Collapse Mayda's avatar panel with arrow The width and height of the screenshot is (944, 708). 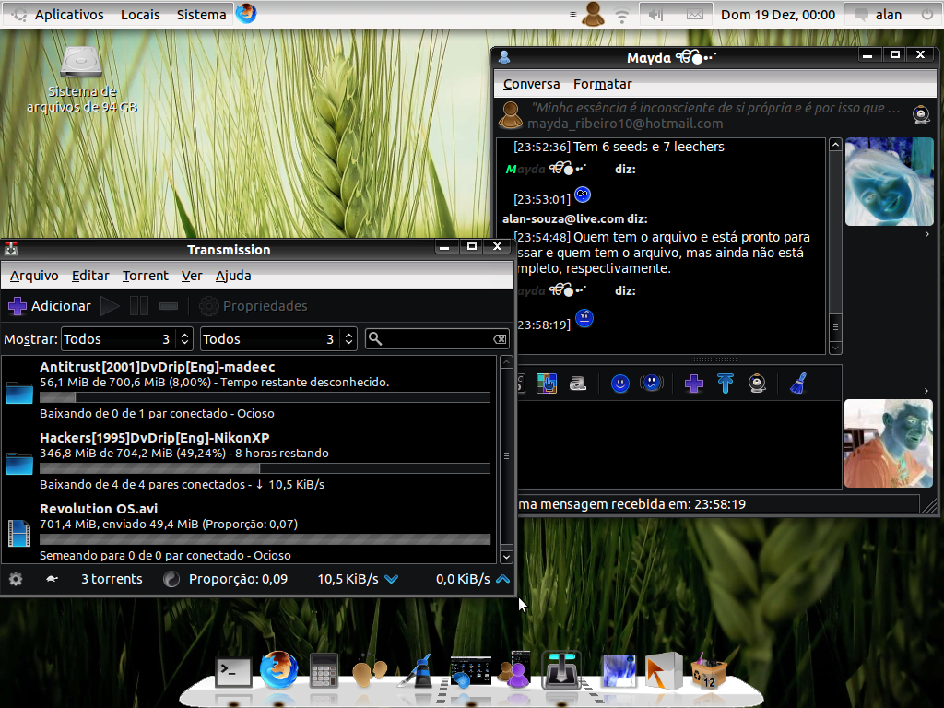(927, 234)
